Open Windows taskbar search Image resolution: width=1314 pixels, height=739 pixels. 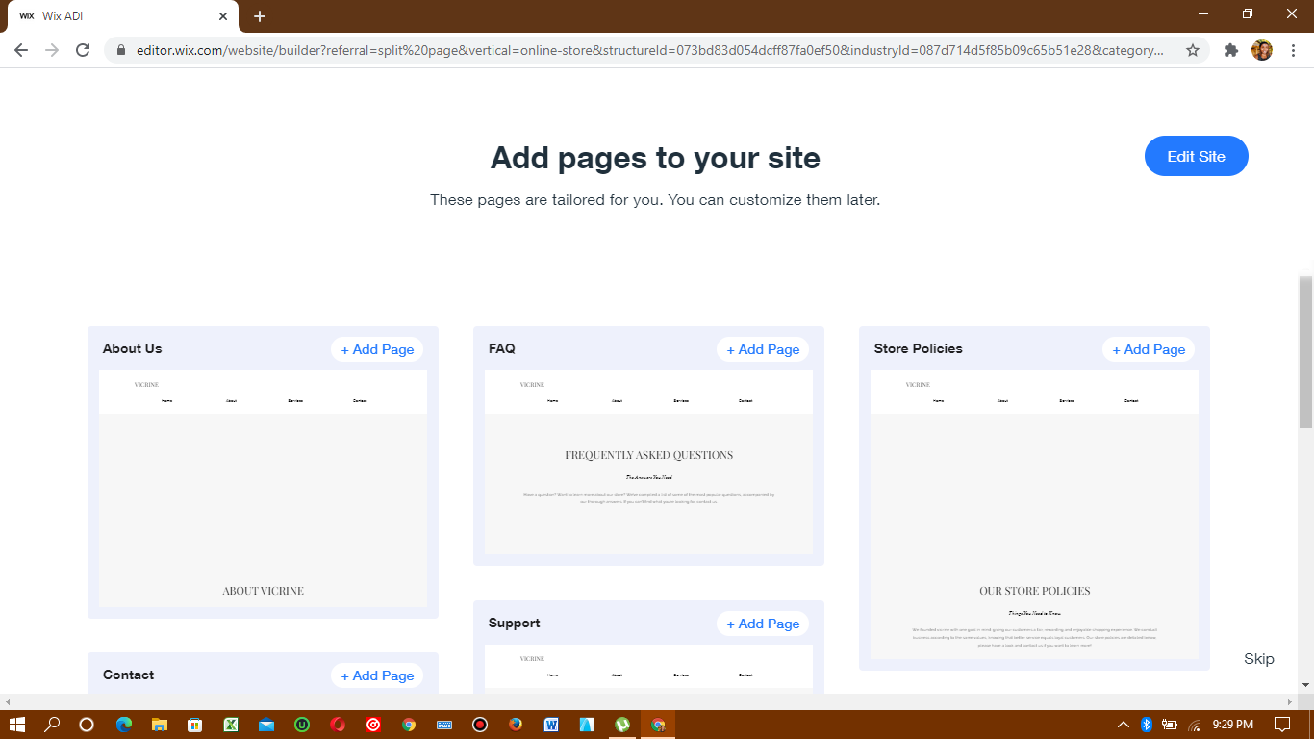(52, 725)
